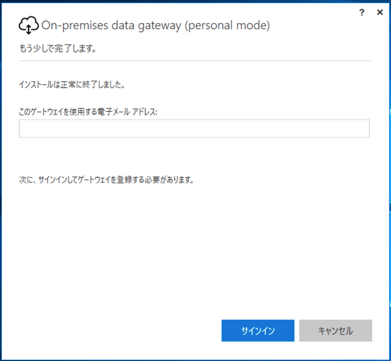
Task: Click the サインインしてゲートウェイを登録 instruction text
Action: tap(106, 180)
